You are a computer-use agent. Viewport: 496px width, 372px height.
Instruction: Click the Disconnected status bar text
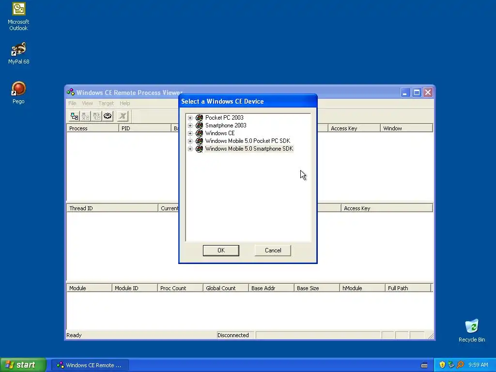(x=233, y=335)
